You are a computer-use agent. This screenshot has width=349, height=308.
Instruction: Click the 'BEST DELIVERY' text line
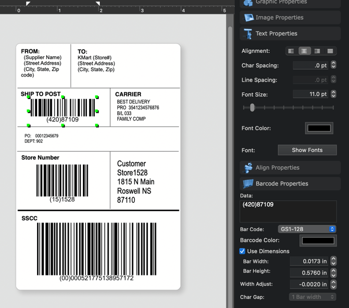pos(134,102)
